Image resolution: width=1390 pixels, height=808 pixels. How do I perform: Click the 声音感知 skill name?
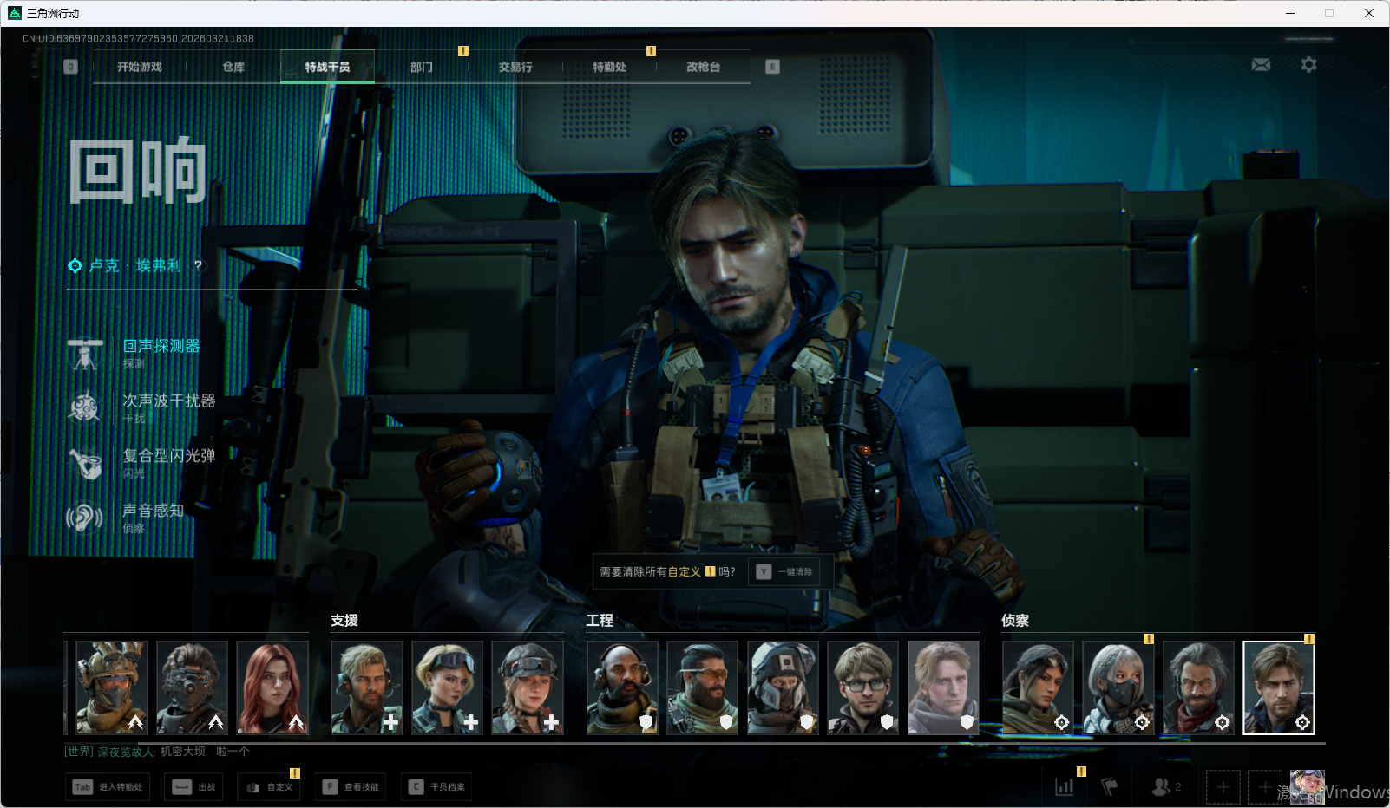pos(154,511)
